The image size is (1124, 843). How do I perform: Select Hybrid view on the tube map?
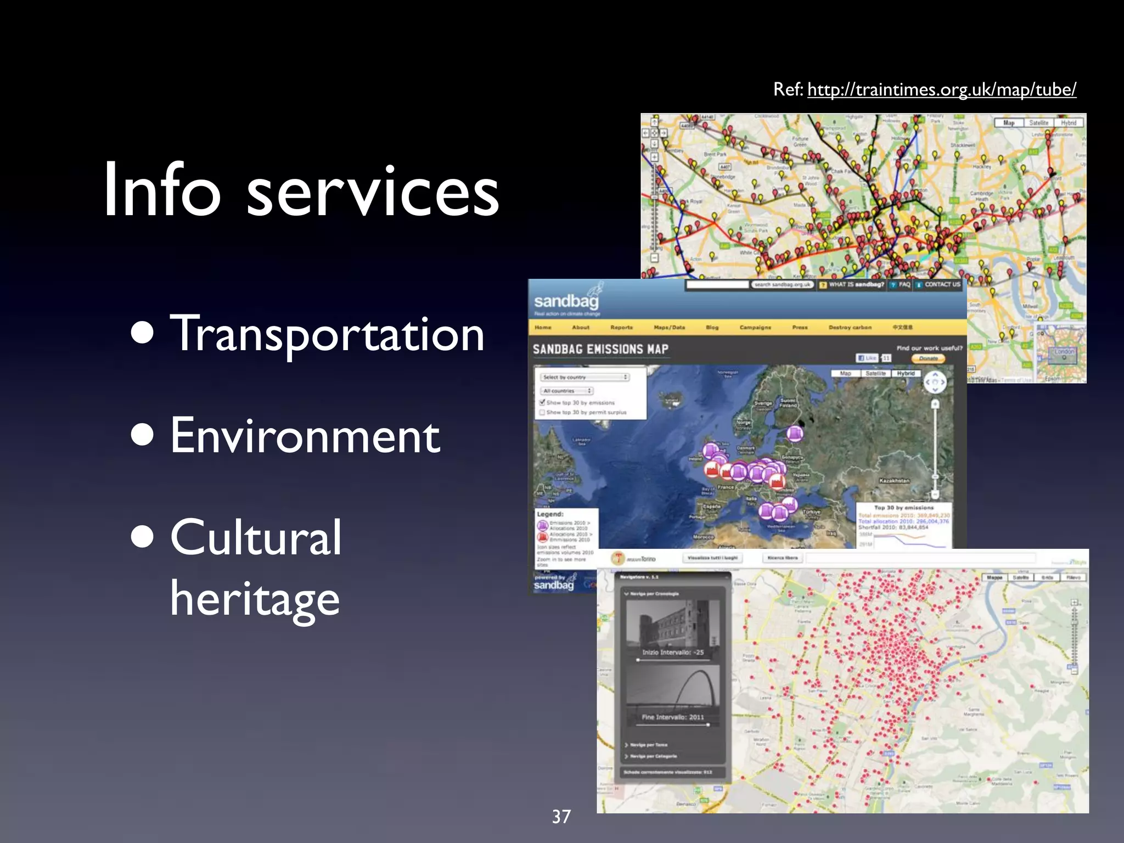1069,123
